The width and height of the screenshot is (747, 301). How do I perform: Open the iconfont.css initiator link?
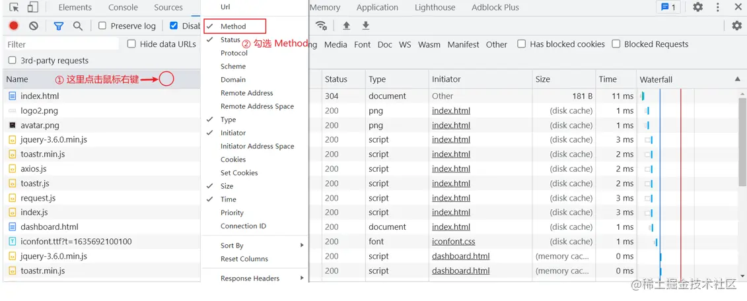453,242
